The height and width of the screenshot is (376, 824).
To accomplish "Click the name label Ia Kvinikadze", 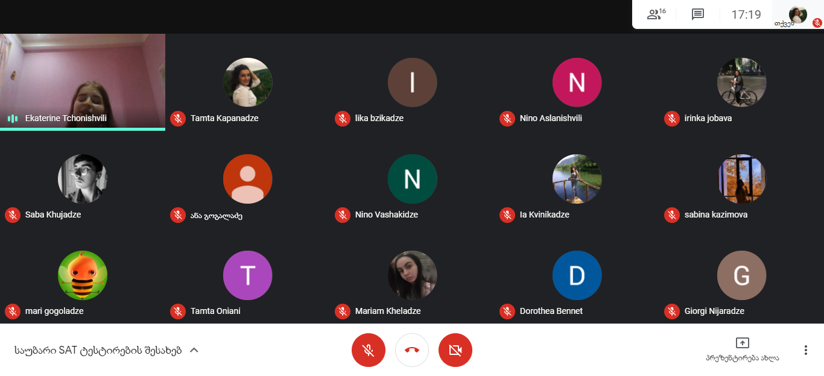I will coord(545,215).
